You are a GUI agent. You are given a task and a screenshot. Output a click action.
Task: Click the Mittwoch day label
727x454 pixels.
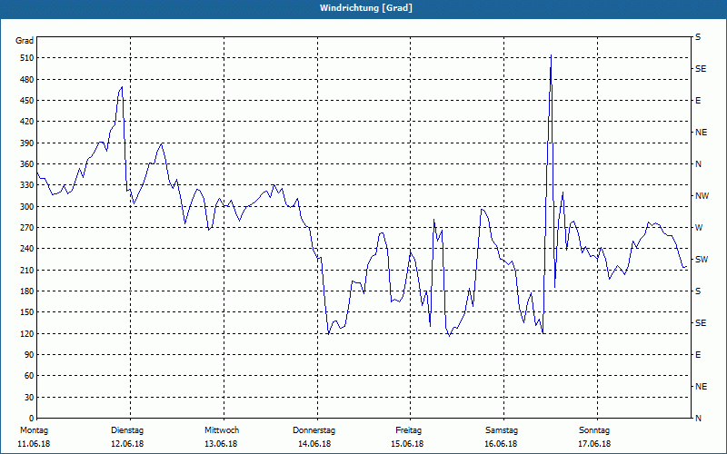click(222, 430)
